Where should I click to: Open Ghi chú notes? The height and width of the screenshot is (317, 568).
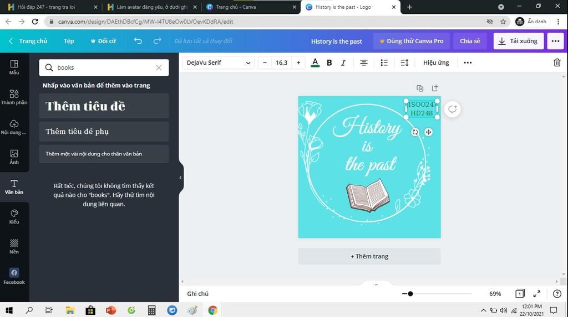point(198,294)
